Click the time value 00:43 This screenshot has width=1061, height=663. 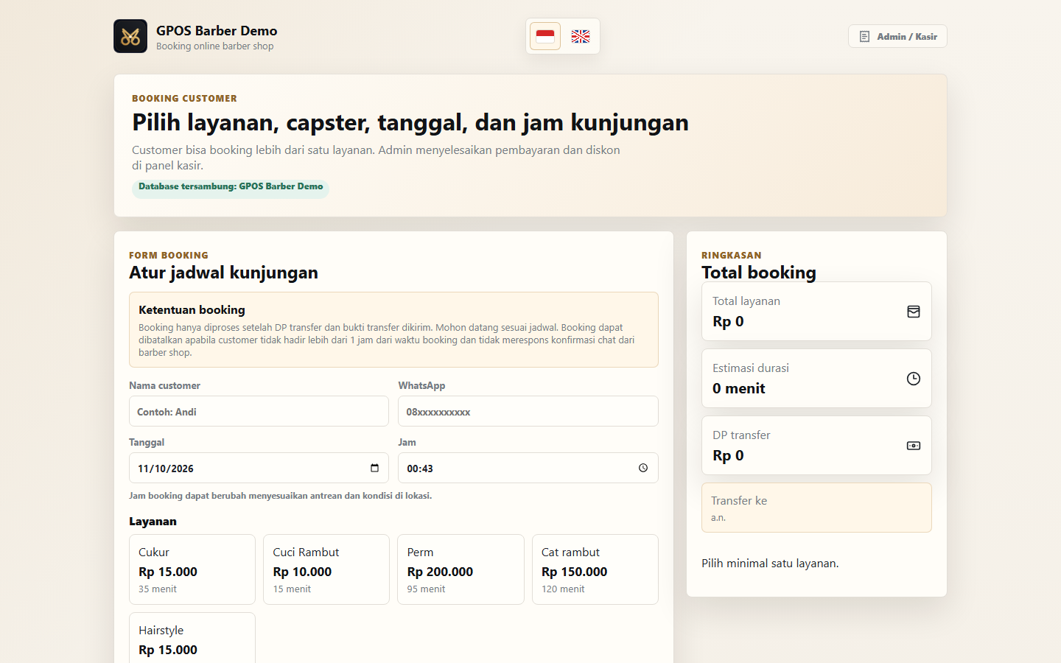click(x=420, y=469)
